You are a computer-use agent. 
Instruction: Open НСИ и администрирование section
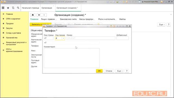[x=14, y=50]
